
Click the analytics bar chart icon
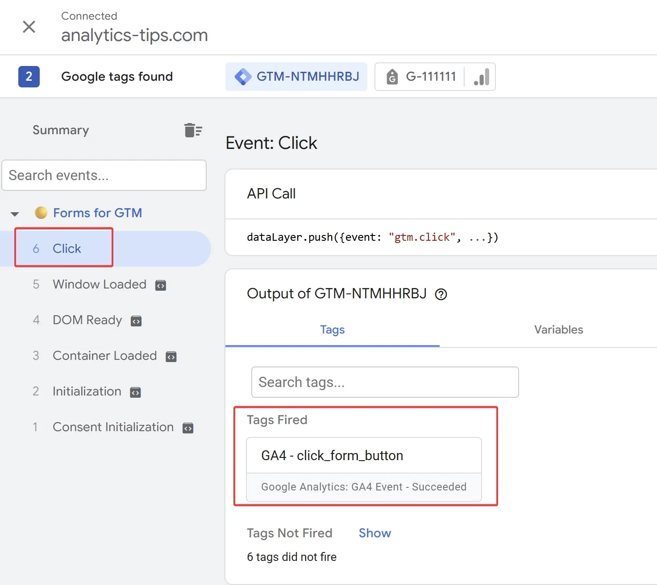coord(482,77)
